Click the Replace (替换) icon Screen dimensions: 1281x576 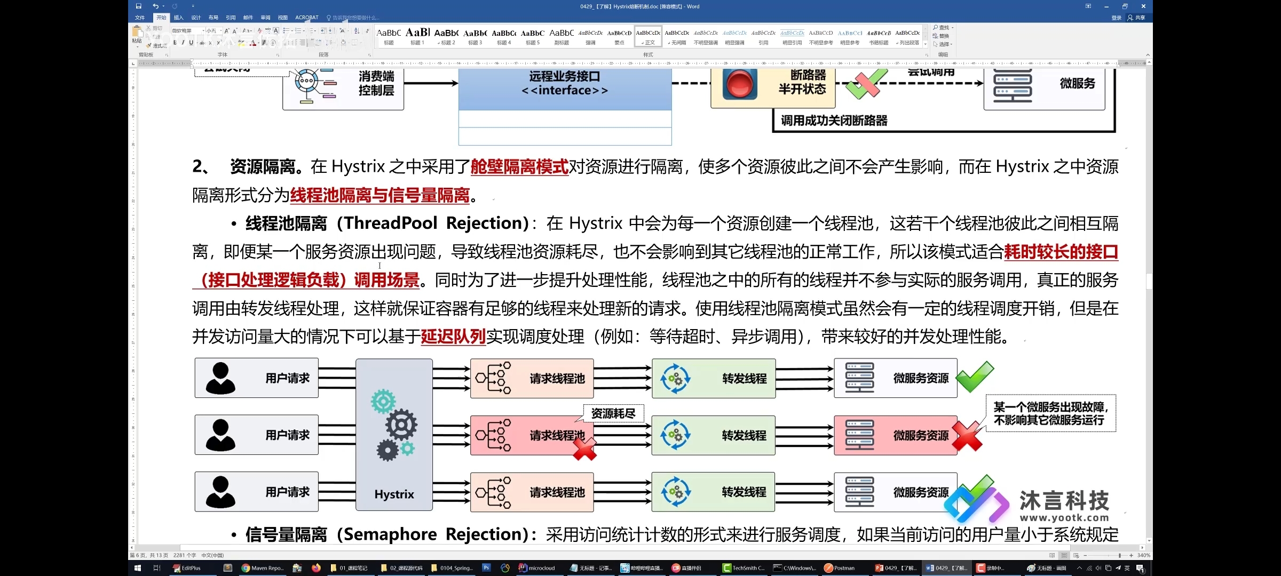click(x=936, y=36)
